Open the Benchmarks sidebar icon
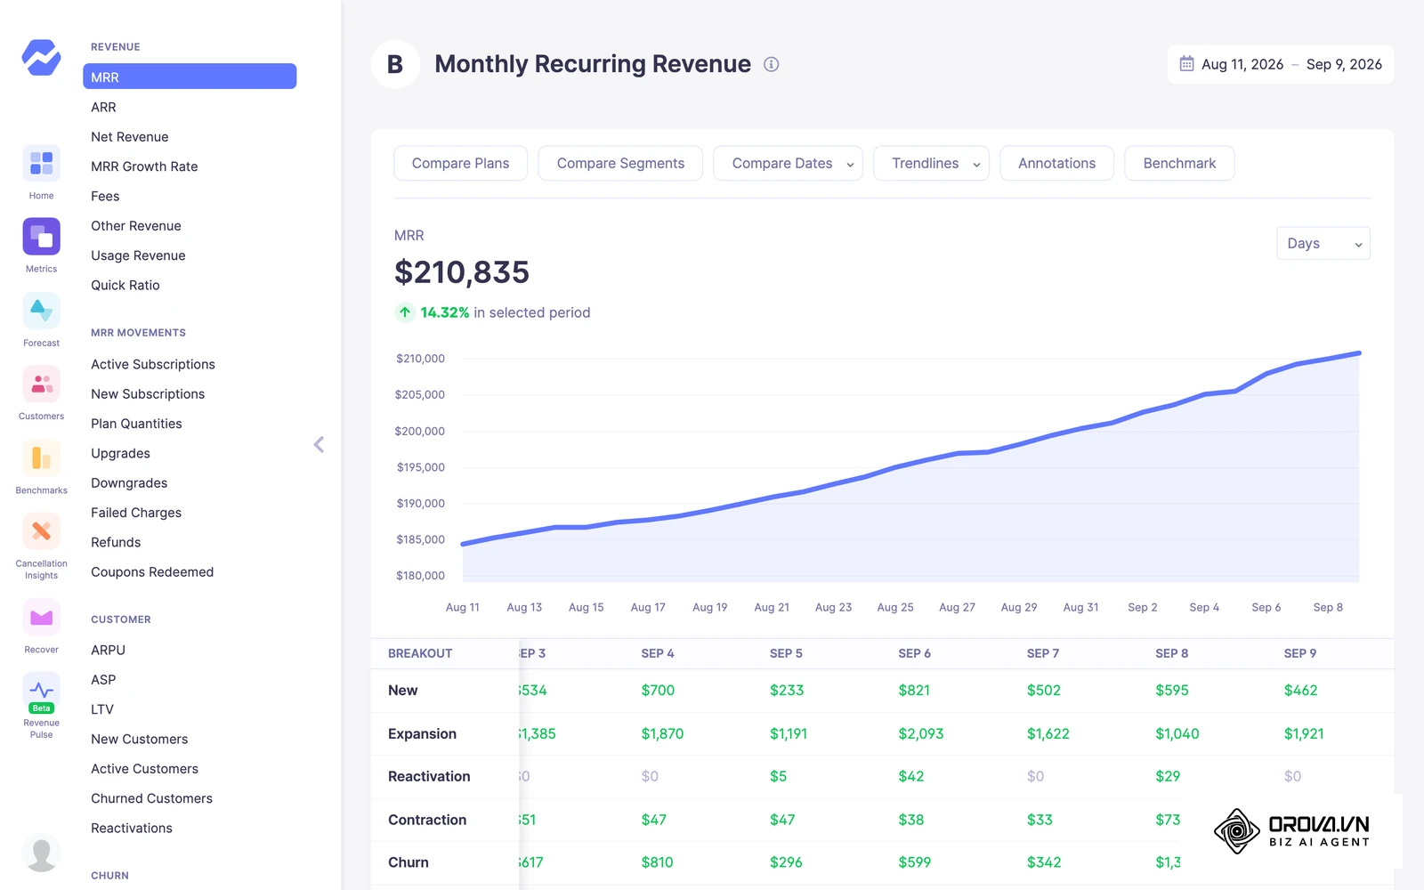This screenshot has height=890, width=1424. pyautogui.click(x=41, y=458)
